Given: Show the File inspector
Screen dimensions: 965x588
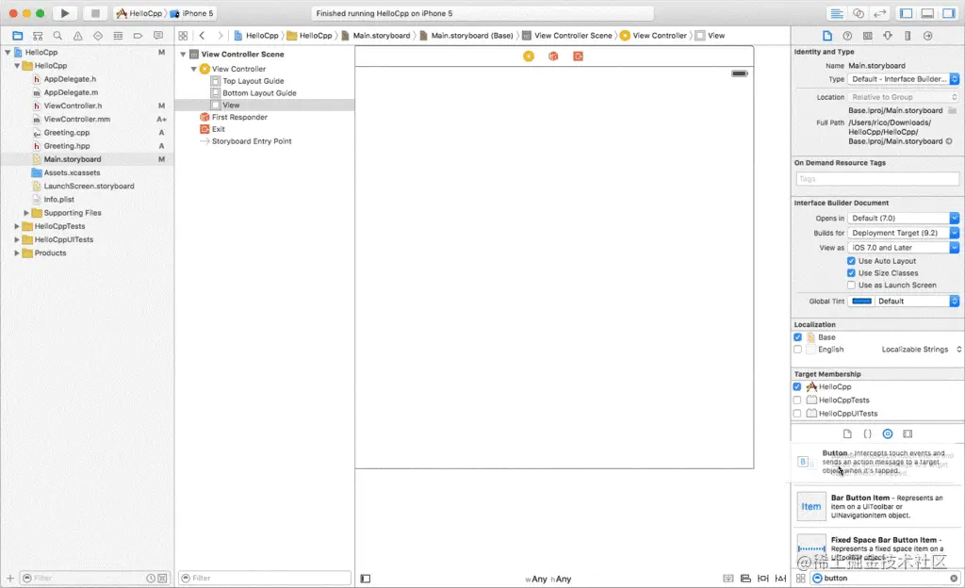Looking at the screenshot, I should click(x=827, y=36).
